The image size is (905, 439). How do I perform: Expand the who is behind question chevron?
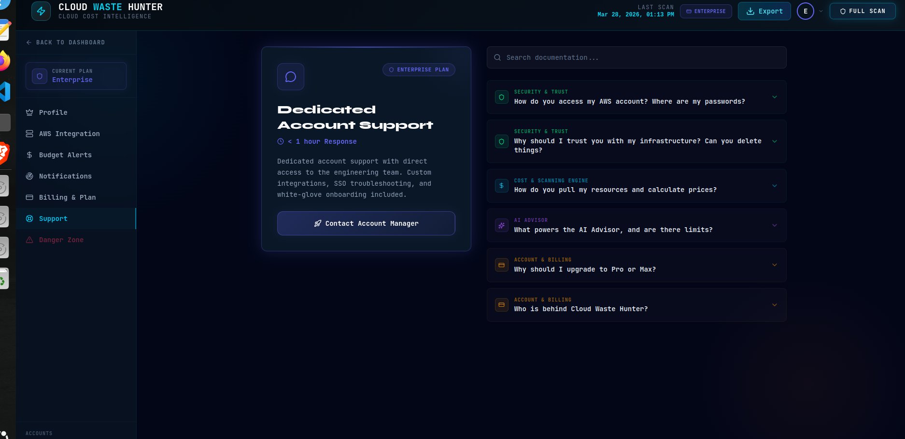pyautogui.click(x=775, y=305)
